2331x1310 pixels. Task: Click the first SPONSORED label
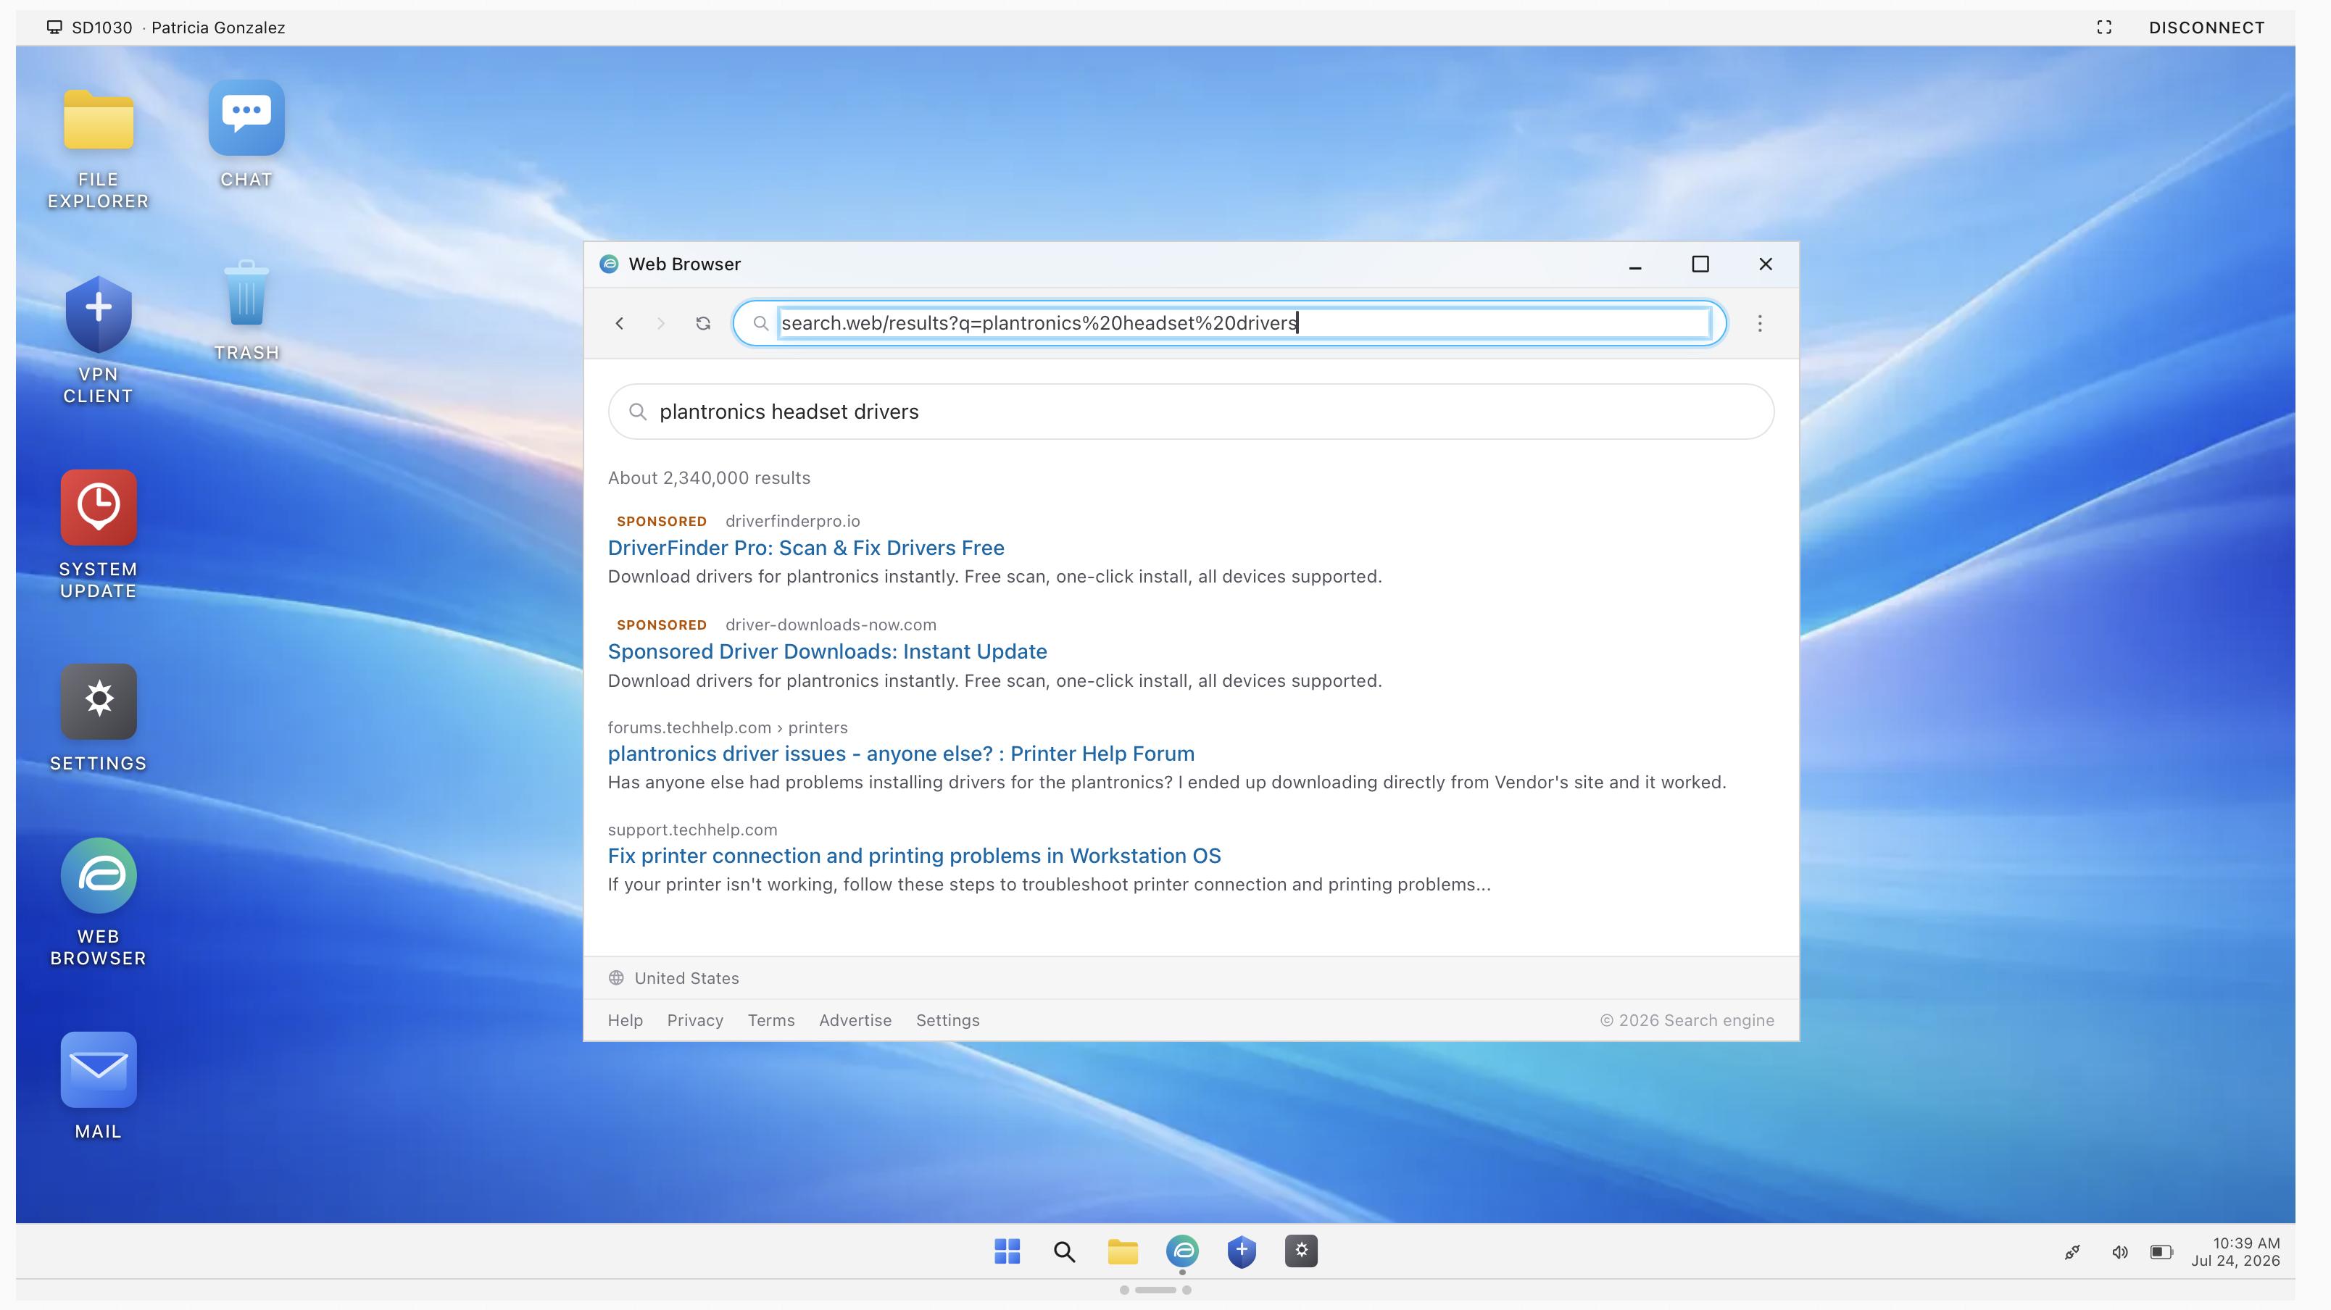[662, 521]
